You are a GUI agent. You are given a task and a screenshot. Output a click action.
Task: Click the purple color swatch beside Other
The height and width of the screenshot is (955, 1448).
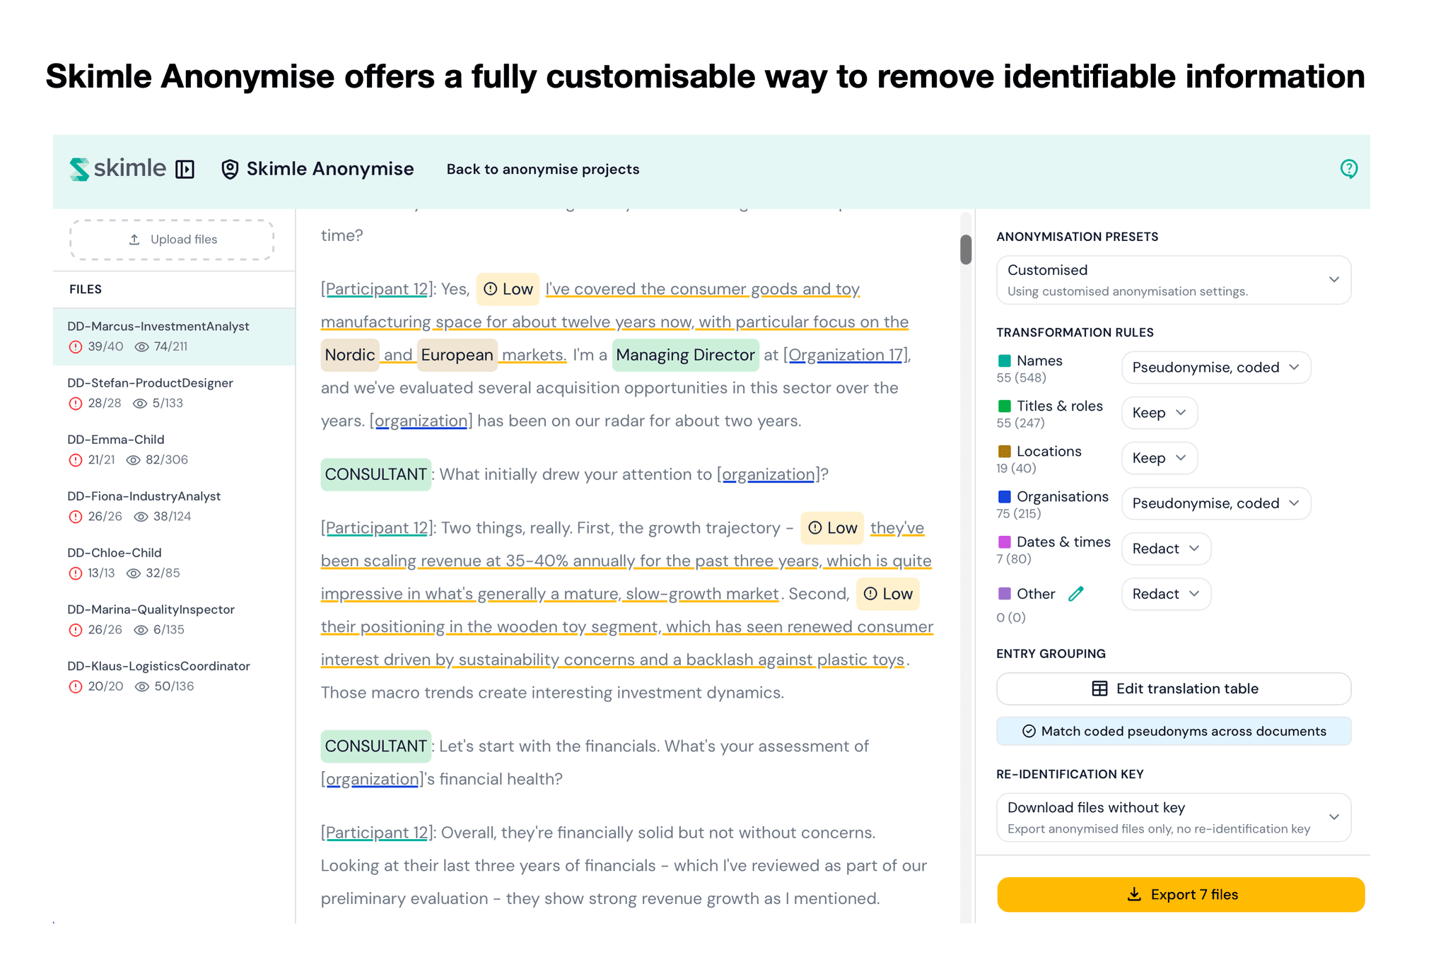(x=1004, y=594)
